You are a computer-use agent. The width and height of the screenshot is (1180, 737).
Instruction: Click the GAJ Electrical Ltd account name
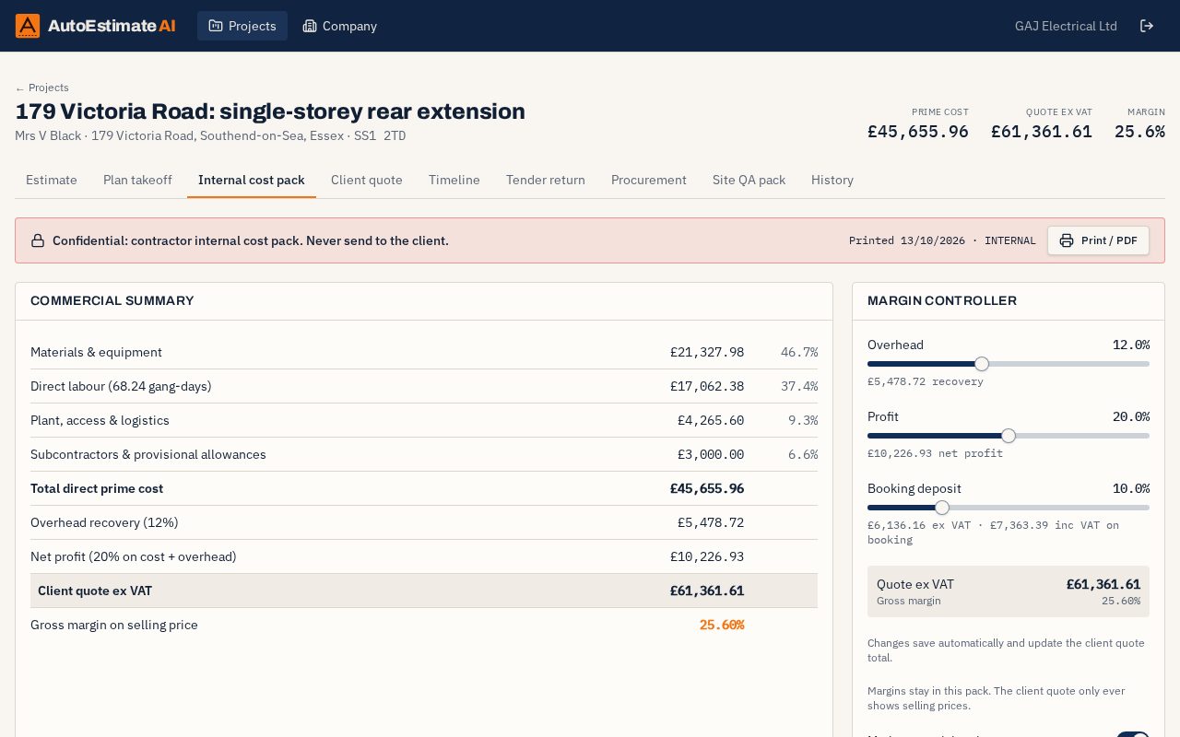click(1066, 26)
